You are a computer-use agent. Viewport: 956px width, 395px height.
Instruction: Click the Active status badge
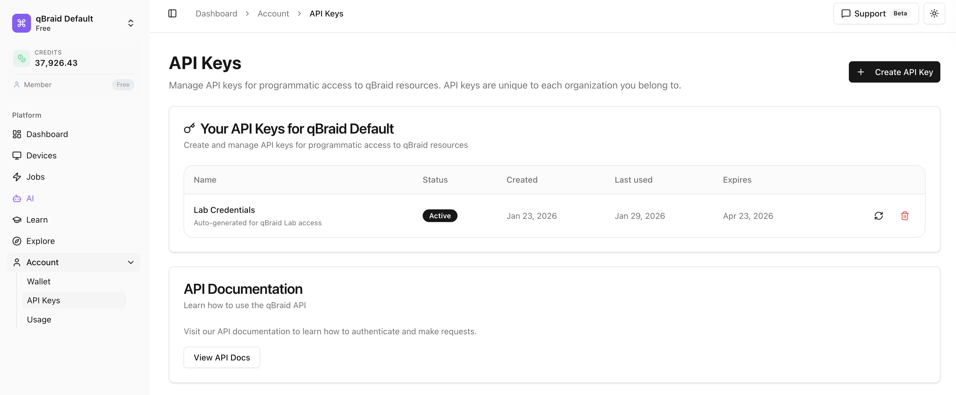point(440,216)
